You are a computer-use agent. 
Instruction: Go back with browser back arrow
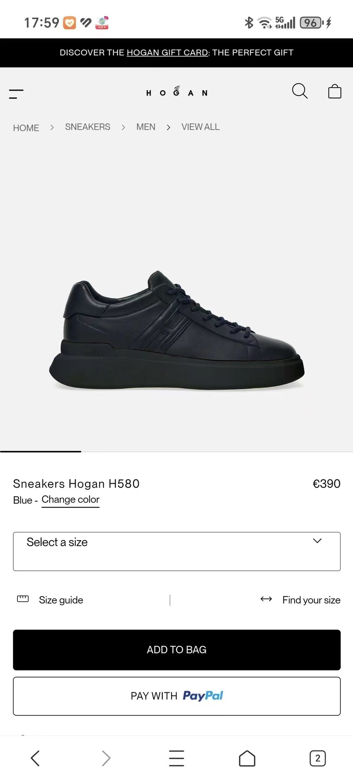(x=35, y=758)
